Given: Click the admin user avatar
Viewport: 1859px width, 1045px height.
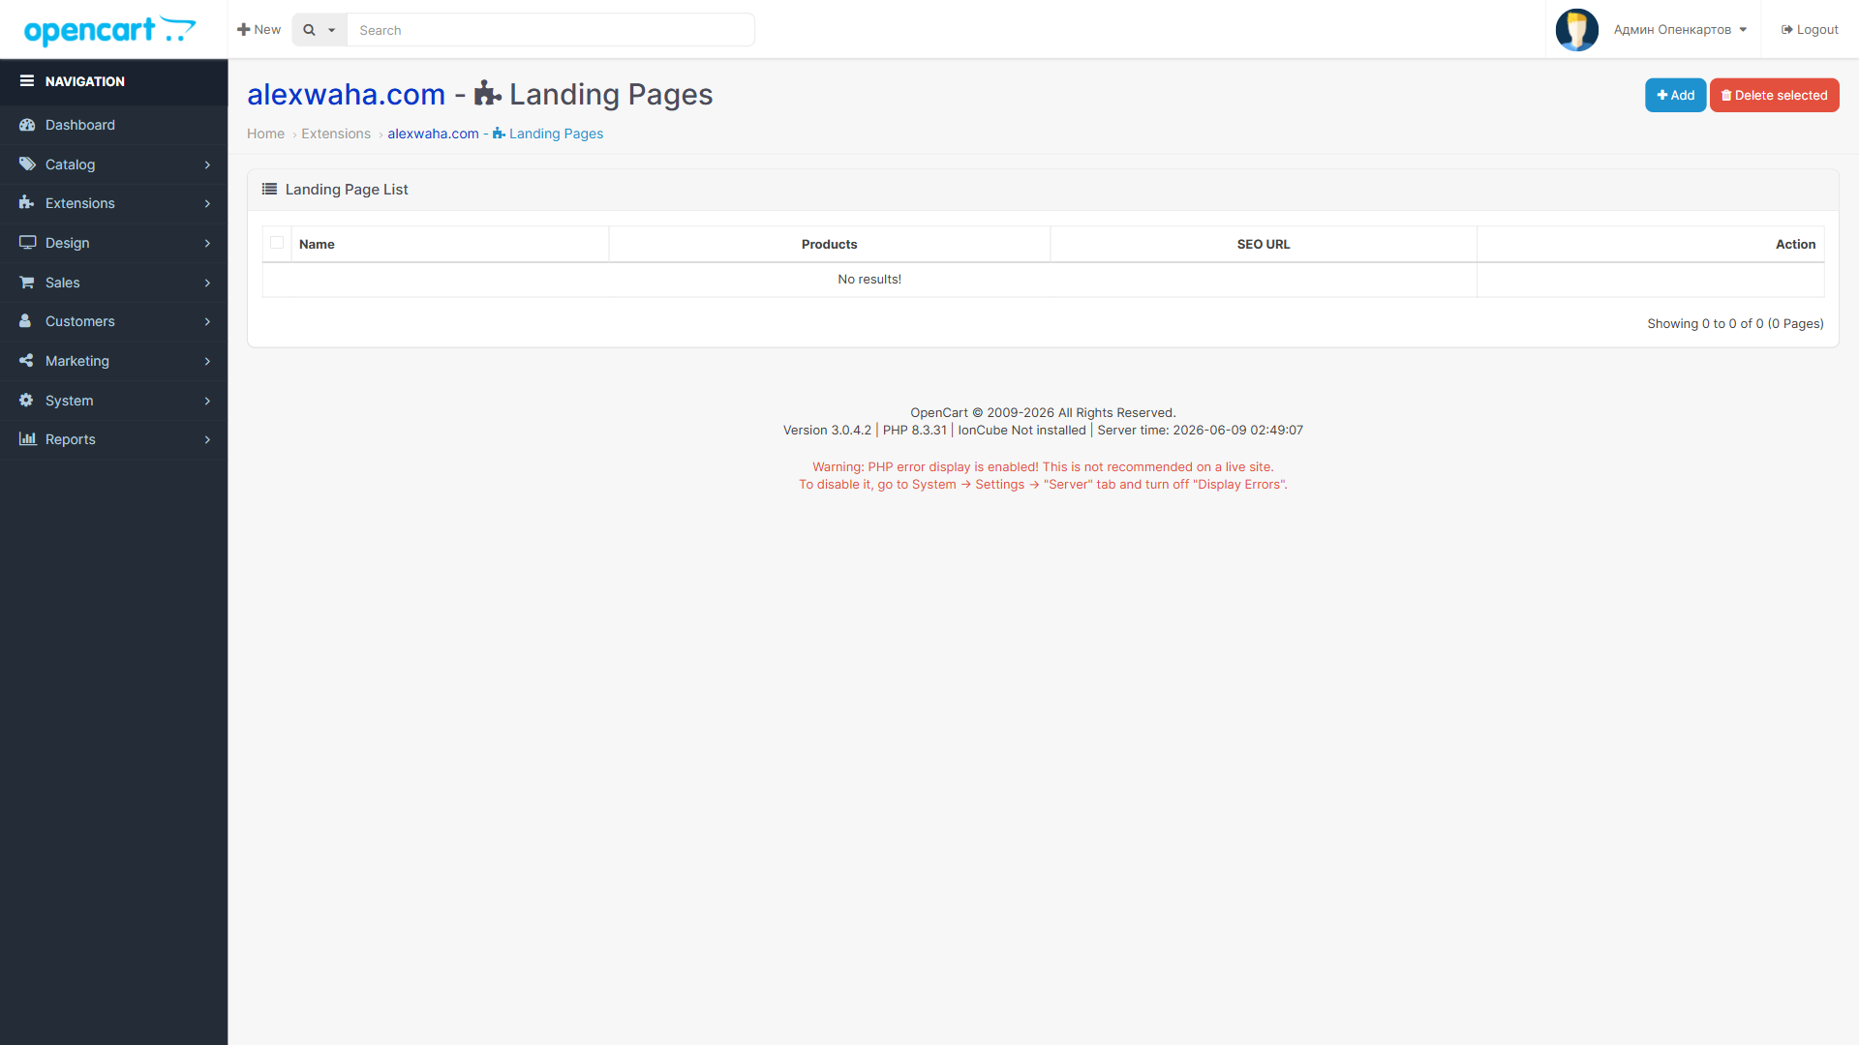Looking at the screenshot, I should pos(1576,30).
